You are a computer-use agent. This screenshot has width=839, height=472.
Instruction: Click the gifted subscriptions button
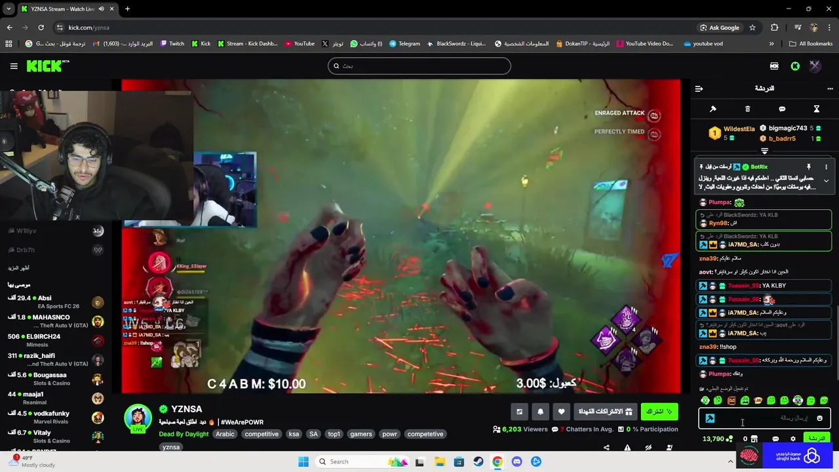coord(606,412)
